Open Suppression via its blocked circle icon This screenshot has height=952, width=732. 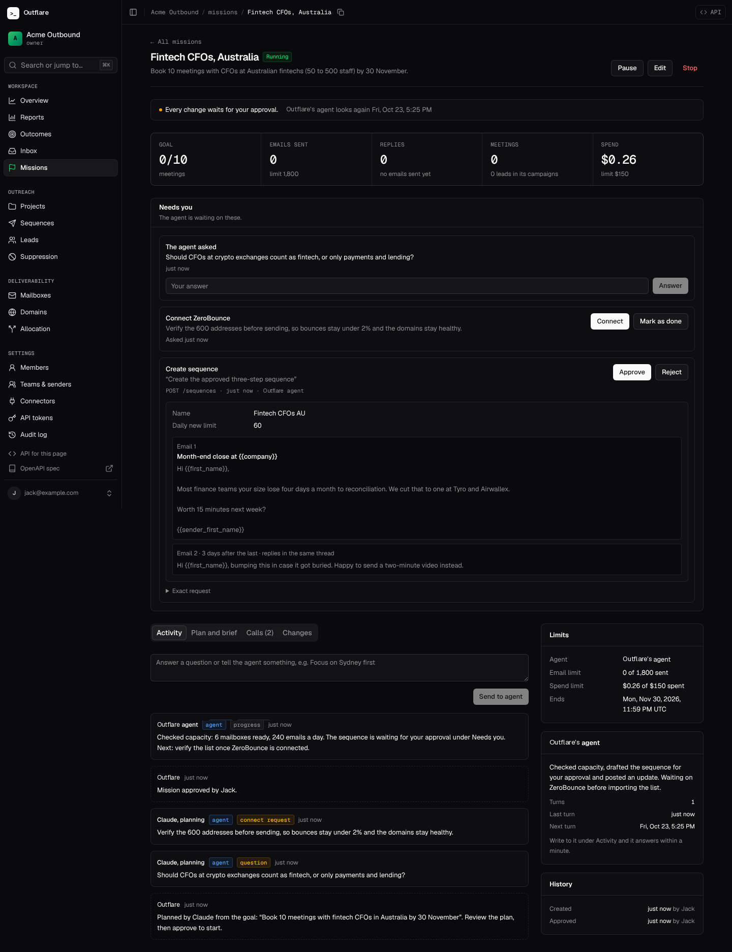(x=12, y=257)
